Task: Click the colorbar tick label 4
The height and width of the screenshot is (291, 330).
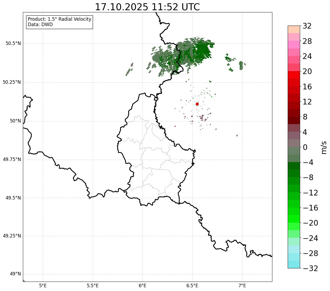Action: click(305, 132)
